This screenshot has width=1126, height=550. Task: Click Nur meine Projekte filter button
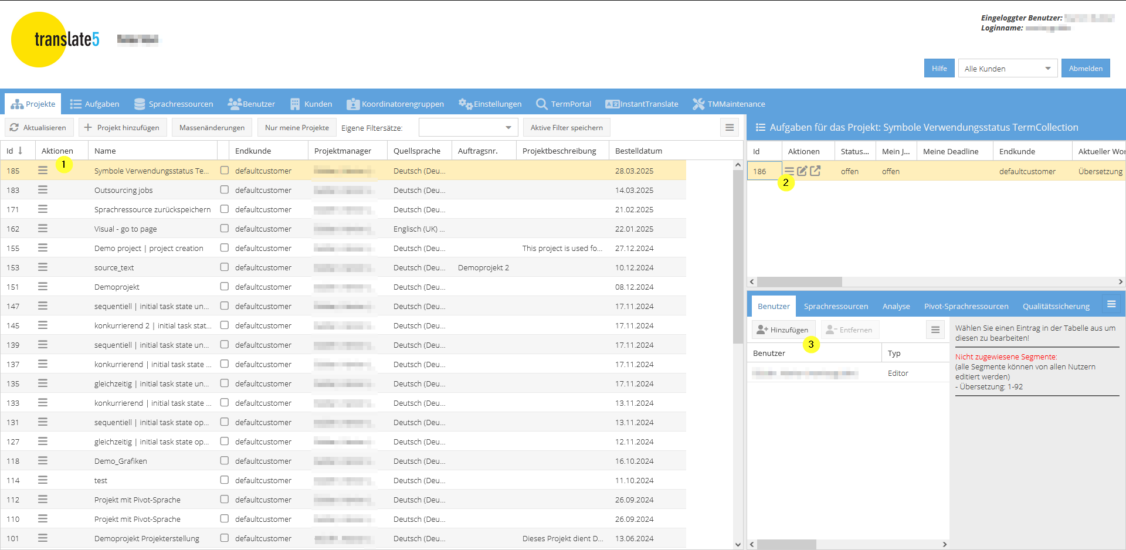(x=297, y=127)
